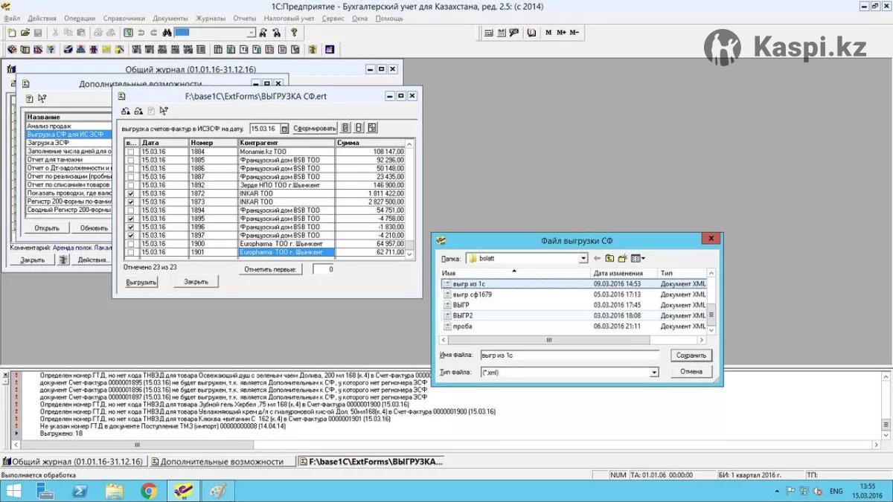Image resolution: width=893 pixels, height=502 pixels.
Task: Open Google Chrome from the taskbar
Action: 149,491
